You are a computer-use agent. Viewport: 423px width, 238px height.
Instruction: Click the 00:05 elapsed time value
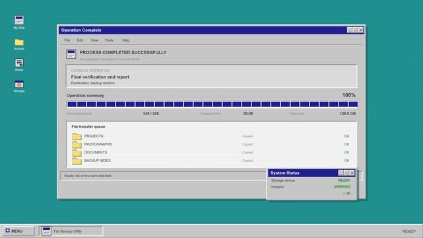[248, 114]
